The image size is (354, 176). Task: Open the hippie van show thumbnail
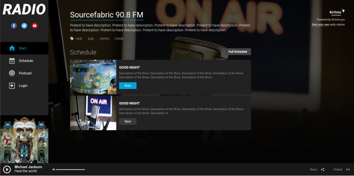[93, 77]
